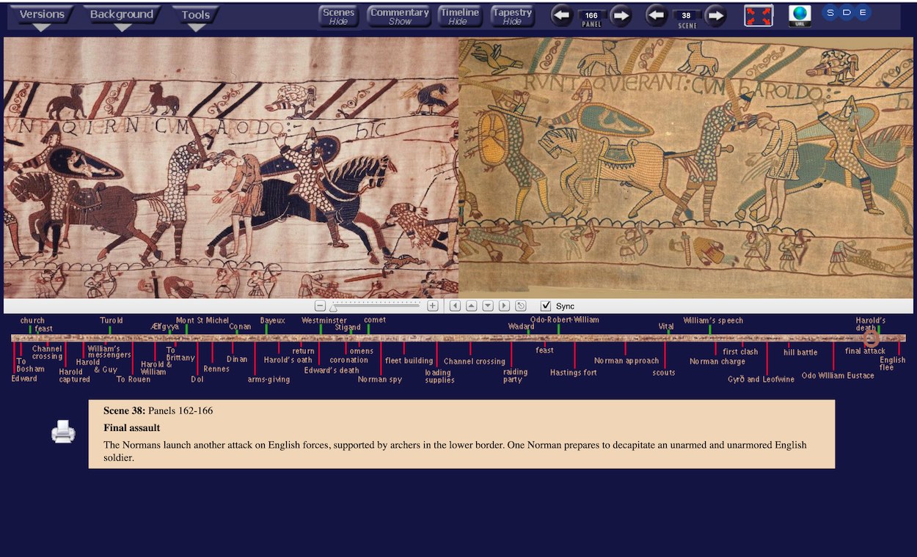917x557 pixels.
Task: Select 'Norman approach' on the timeline
Action: (626, 361)
